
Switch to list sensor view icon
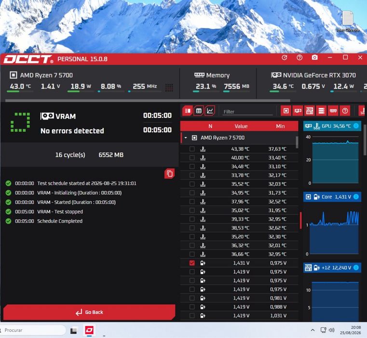coord(188,111)
